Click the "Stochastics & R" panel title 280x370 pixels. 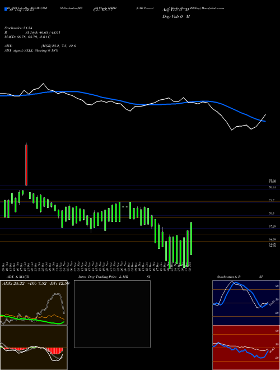[x=228, y=277]
